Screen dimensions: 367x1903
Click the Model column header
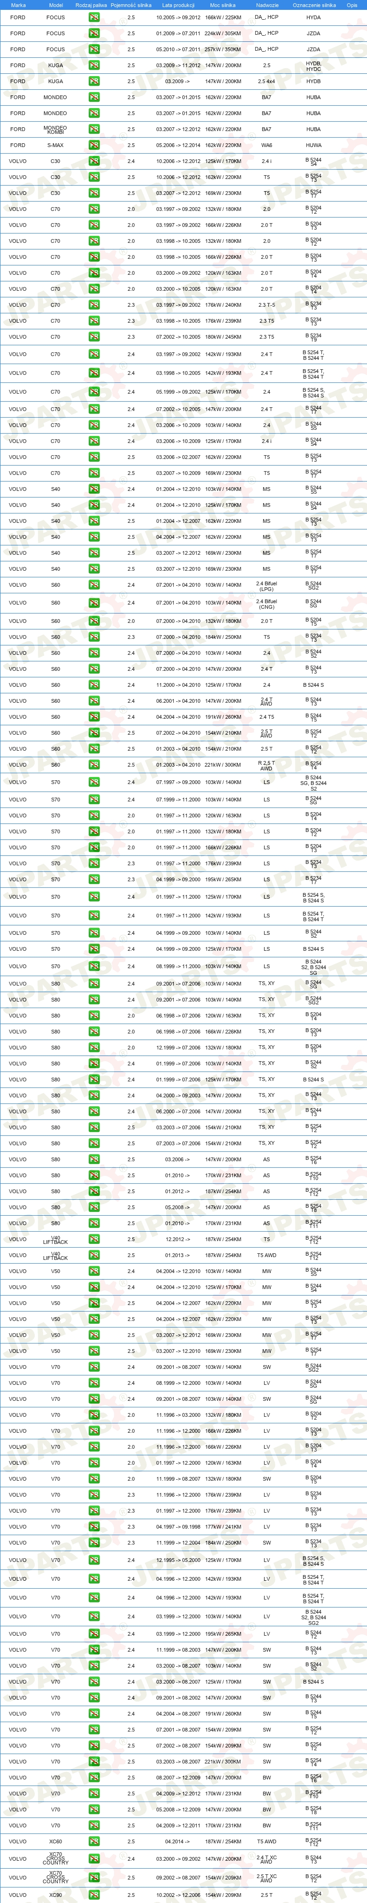[x=55, y=4]
